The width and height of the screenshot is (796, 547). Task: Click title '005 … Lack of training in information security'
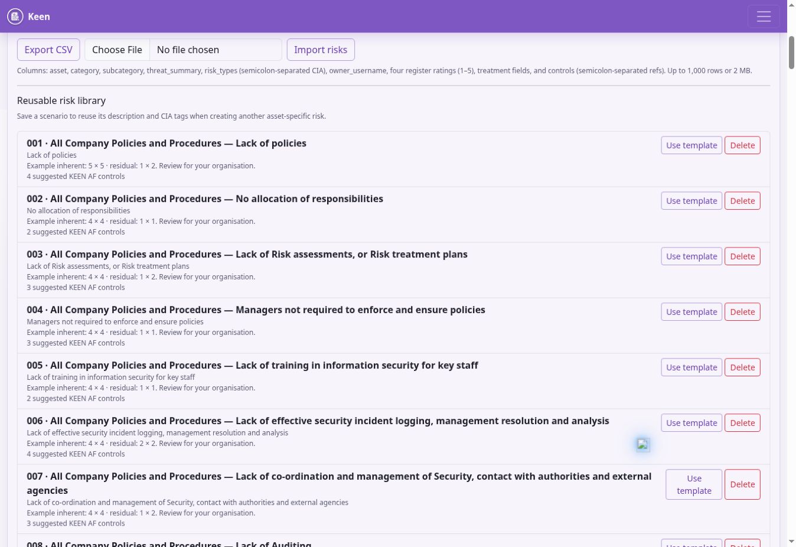252,365
